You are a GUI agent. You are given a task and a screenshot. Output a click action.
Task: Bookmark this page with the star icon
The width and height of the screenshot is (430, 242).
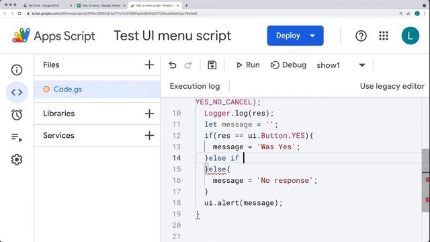(408, 13)
